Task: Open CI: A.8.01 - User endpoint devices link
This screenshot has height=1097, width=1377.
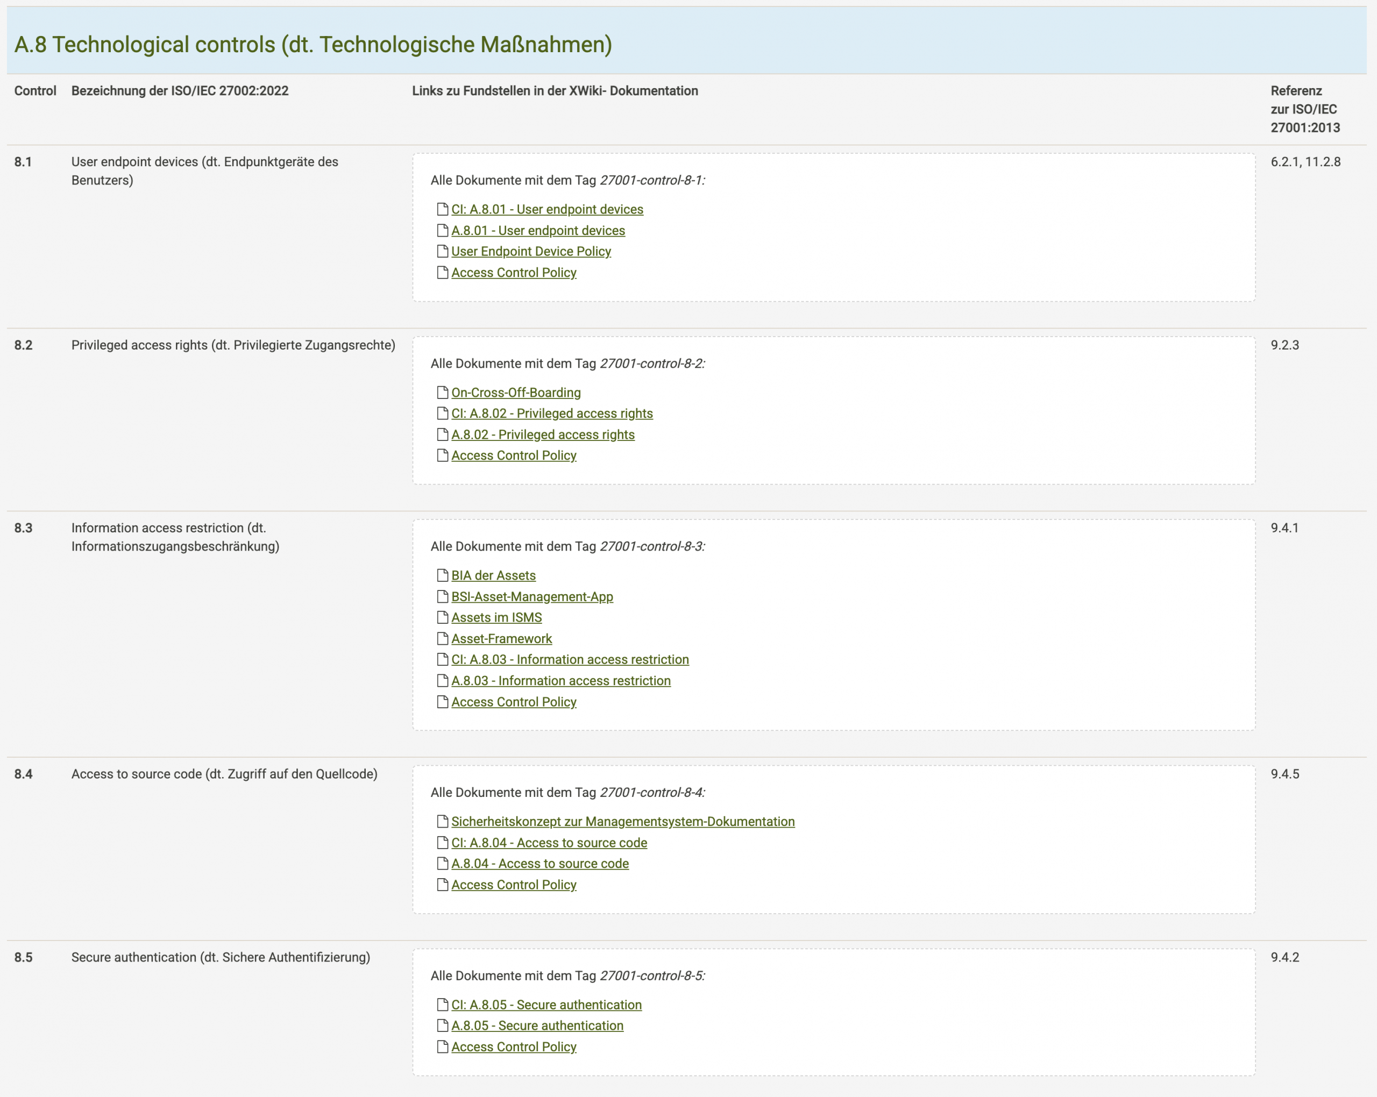Action: pyautogui.click(x=546, y=209)
